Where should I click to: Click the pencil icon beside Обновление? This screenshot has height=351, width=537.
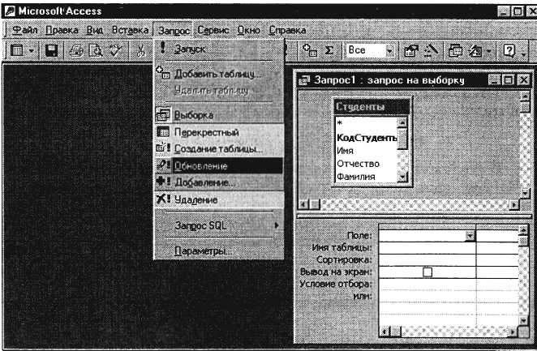click(x=163, y=165)
